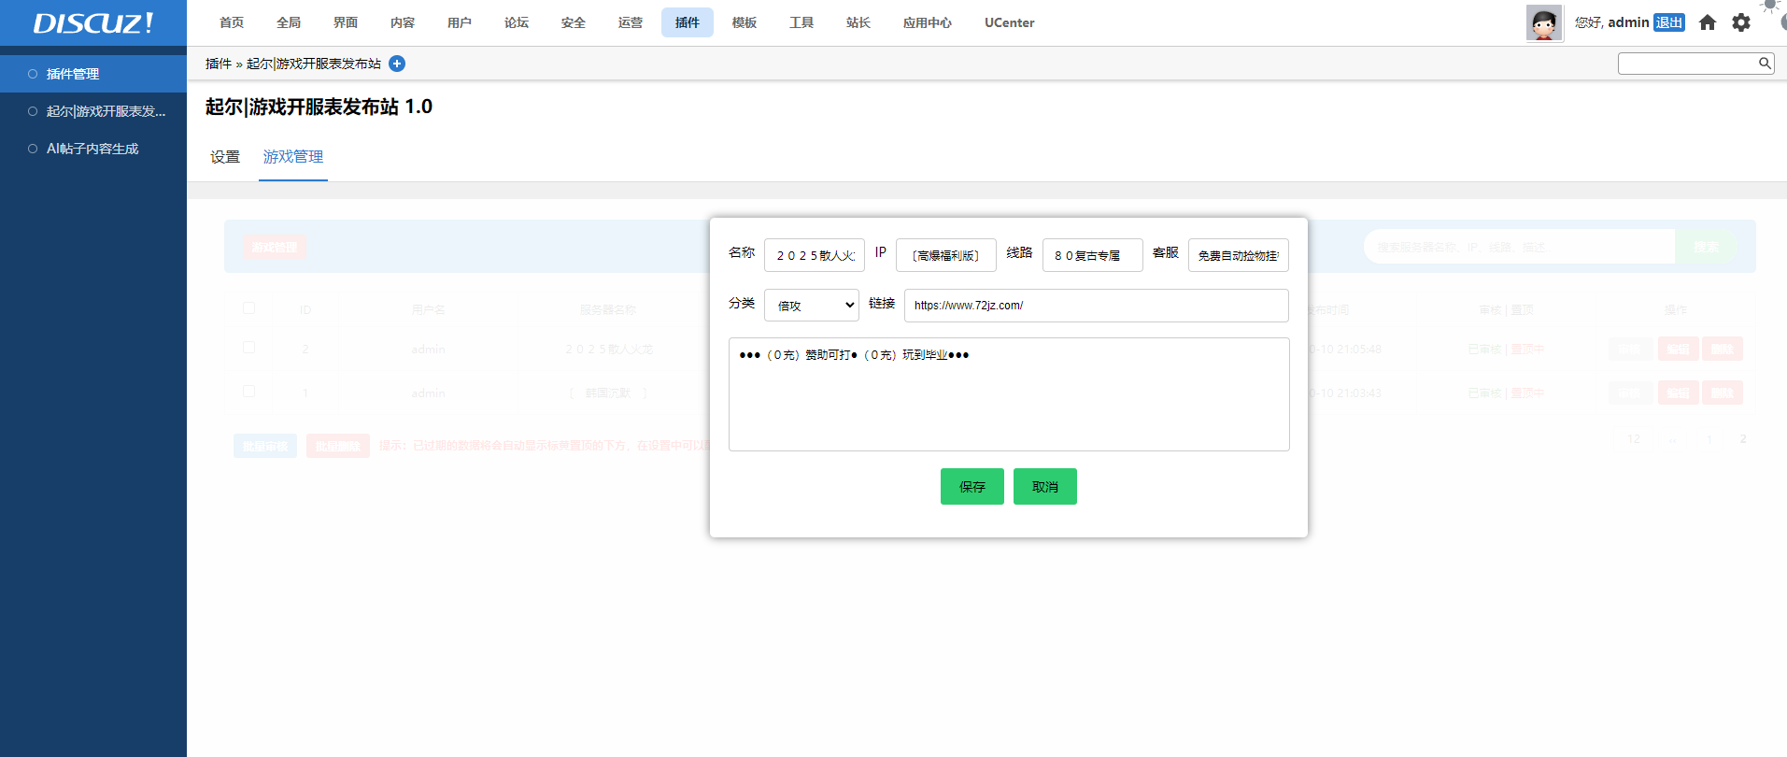
Task: Open the UCenter top menu
Action: coord(1010,22)
